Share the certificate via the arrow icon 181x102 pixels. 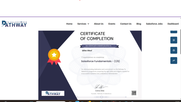coord(174,61)
